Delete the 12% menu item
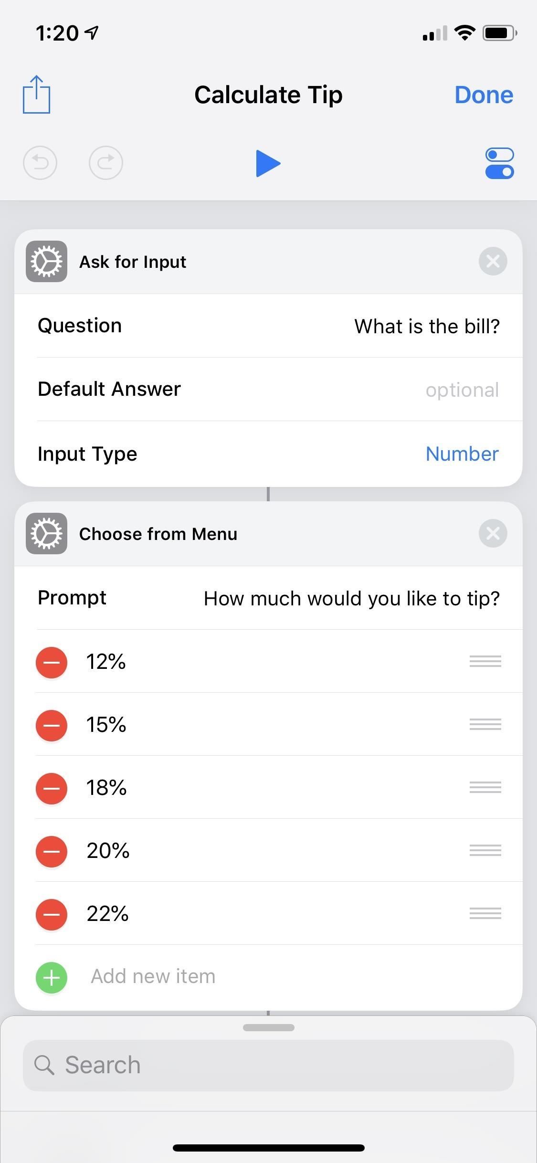The width and height of the screenshot is (537, 1163). [52, 662]
